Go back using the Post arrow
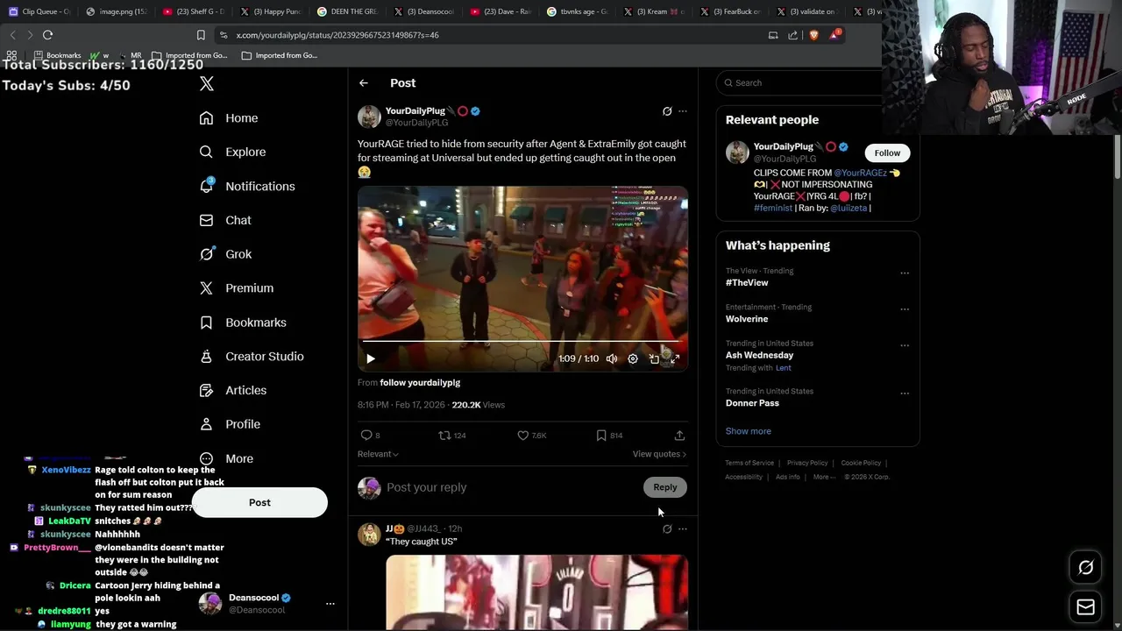Viewport: 1122px width, 631px height. click(364, 83)
